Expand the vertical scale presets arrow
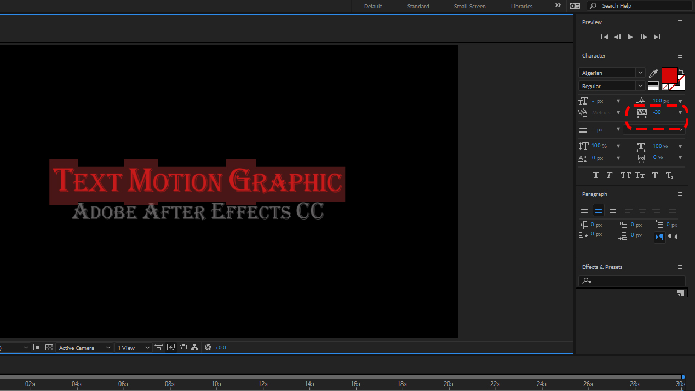Screen dimensions: 695x391 point(618,146)
